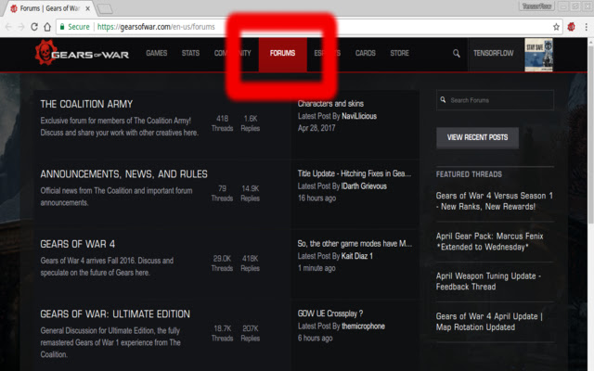Click the 14.9K Replies count
Screen dimensions: 594x371
[x=251, y=194]
